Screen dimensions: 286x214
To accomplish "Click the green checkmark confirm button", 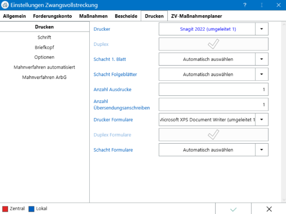I will pyautogui.click(x=234, y=208).
